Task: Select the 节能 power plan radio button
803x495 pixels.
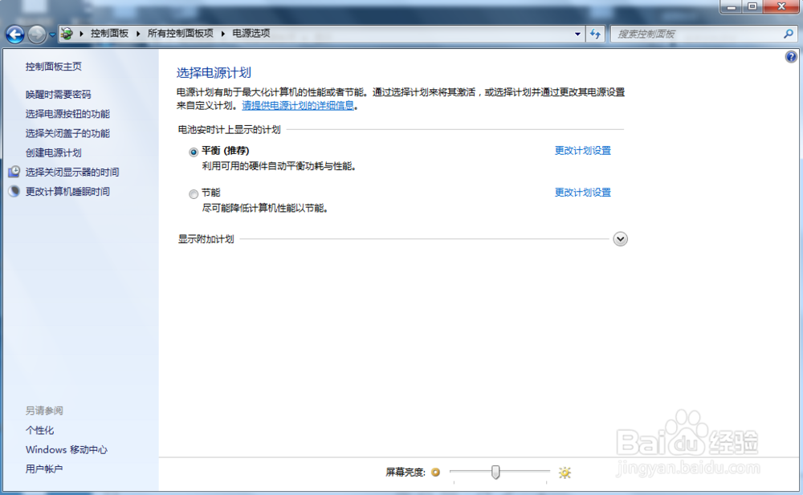Action: coord(193,194)
